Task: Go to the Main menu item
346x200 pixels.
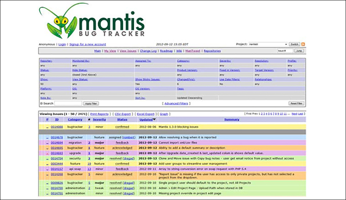Action: click(98, 51)
